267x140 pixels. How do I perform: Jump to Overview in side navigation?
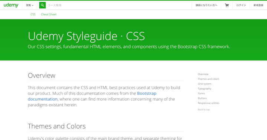203,74
